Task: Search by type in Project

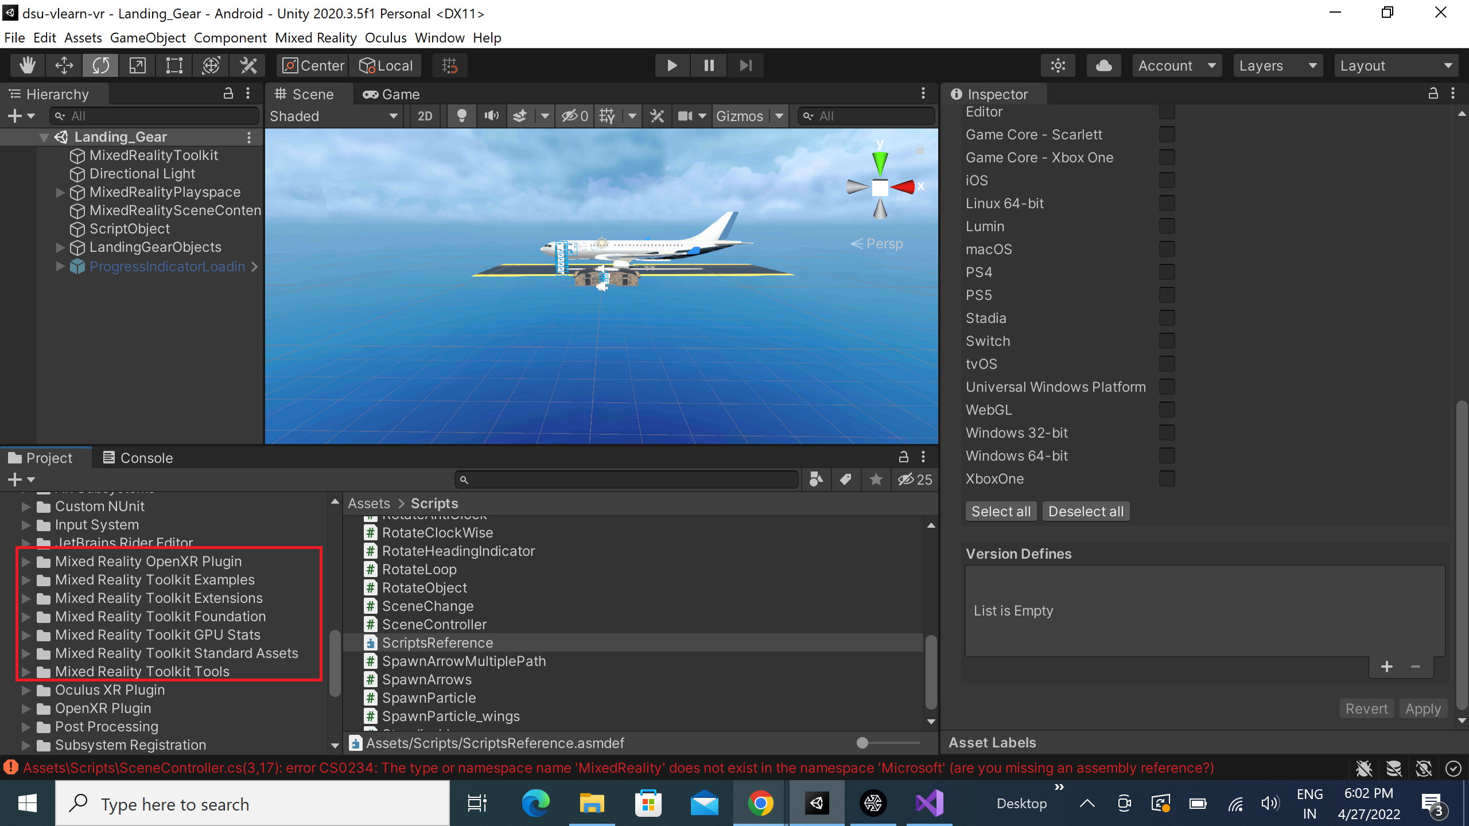Action: click(815, 480)
